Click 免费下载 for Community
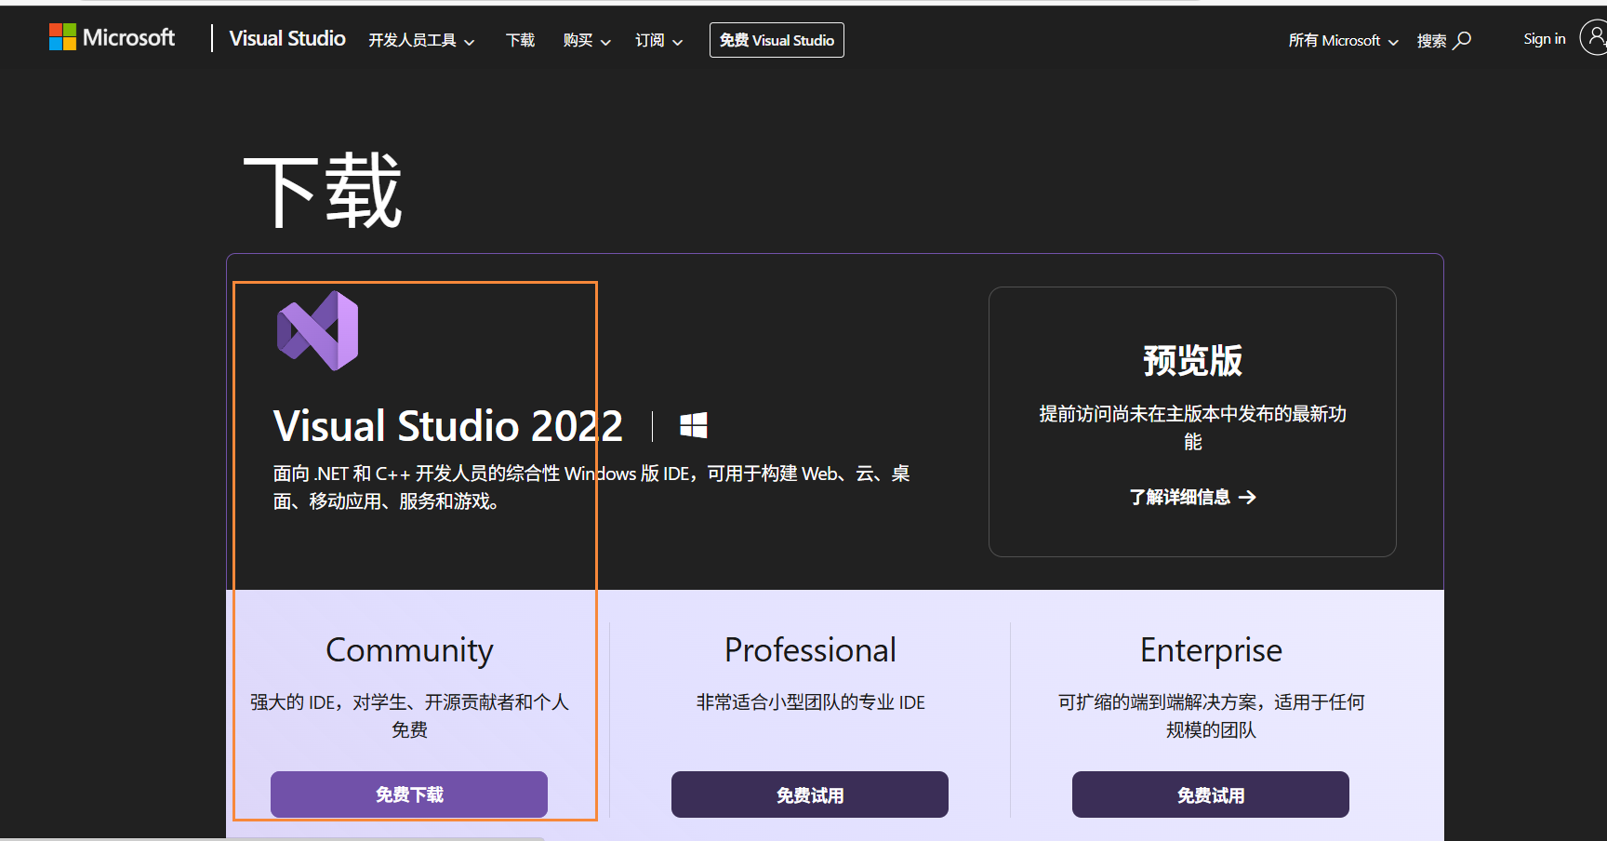This screenshot has width=1607, height=841. [409, 794]
